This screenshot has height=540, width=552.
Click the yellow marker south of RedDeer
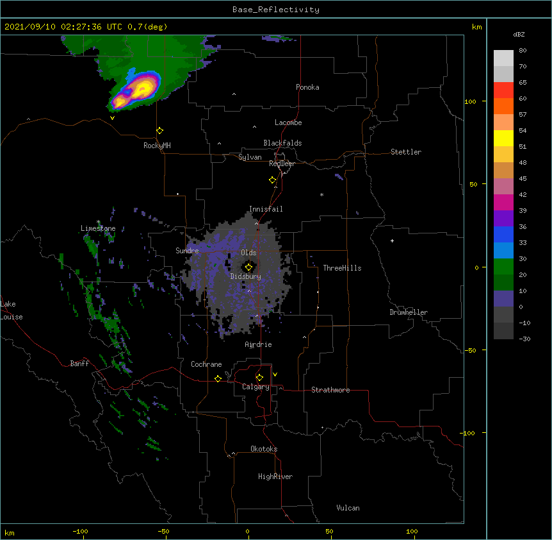click(273, 180)
